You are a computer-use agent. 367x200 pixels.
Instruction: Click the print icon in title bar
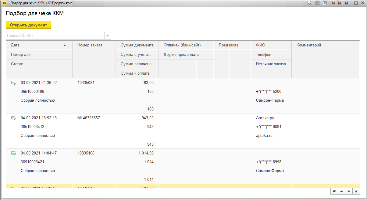point(309,3)
